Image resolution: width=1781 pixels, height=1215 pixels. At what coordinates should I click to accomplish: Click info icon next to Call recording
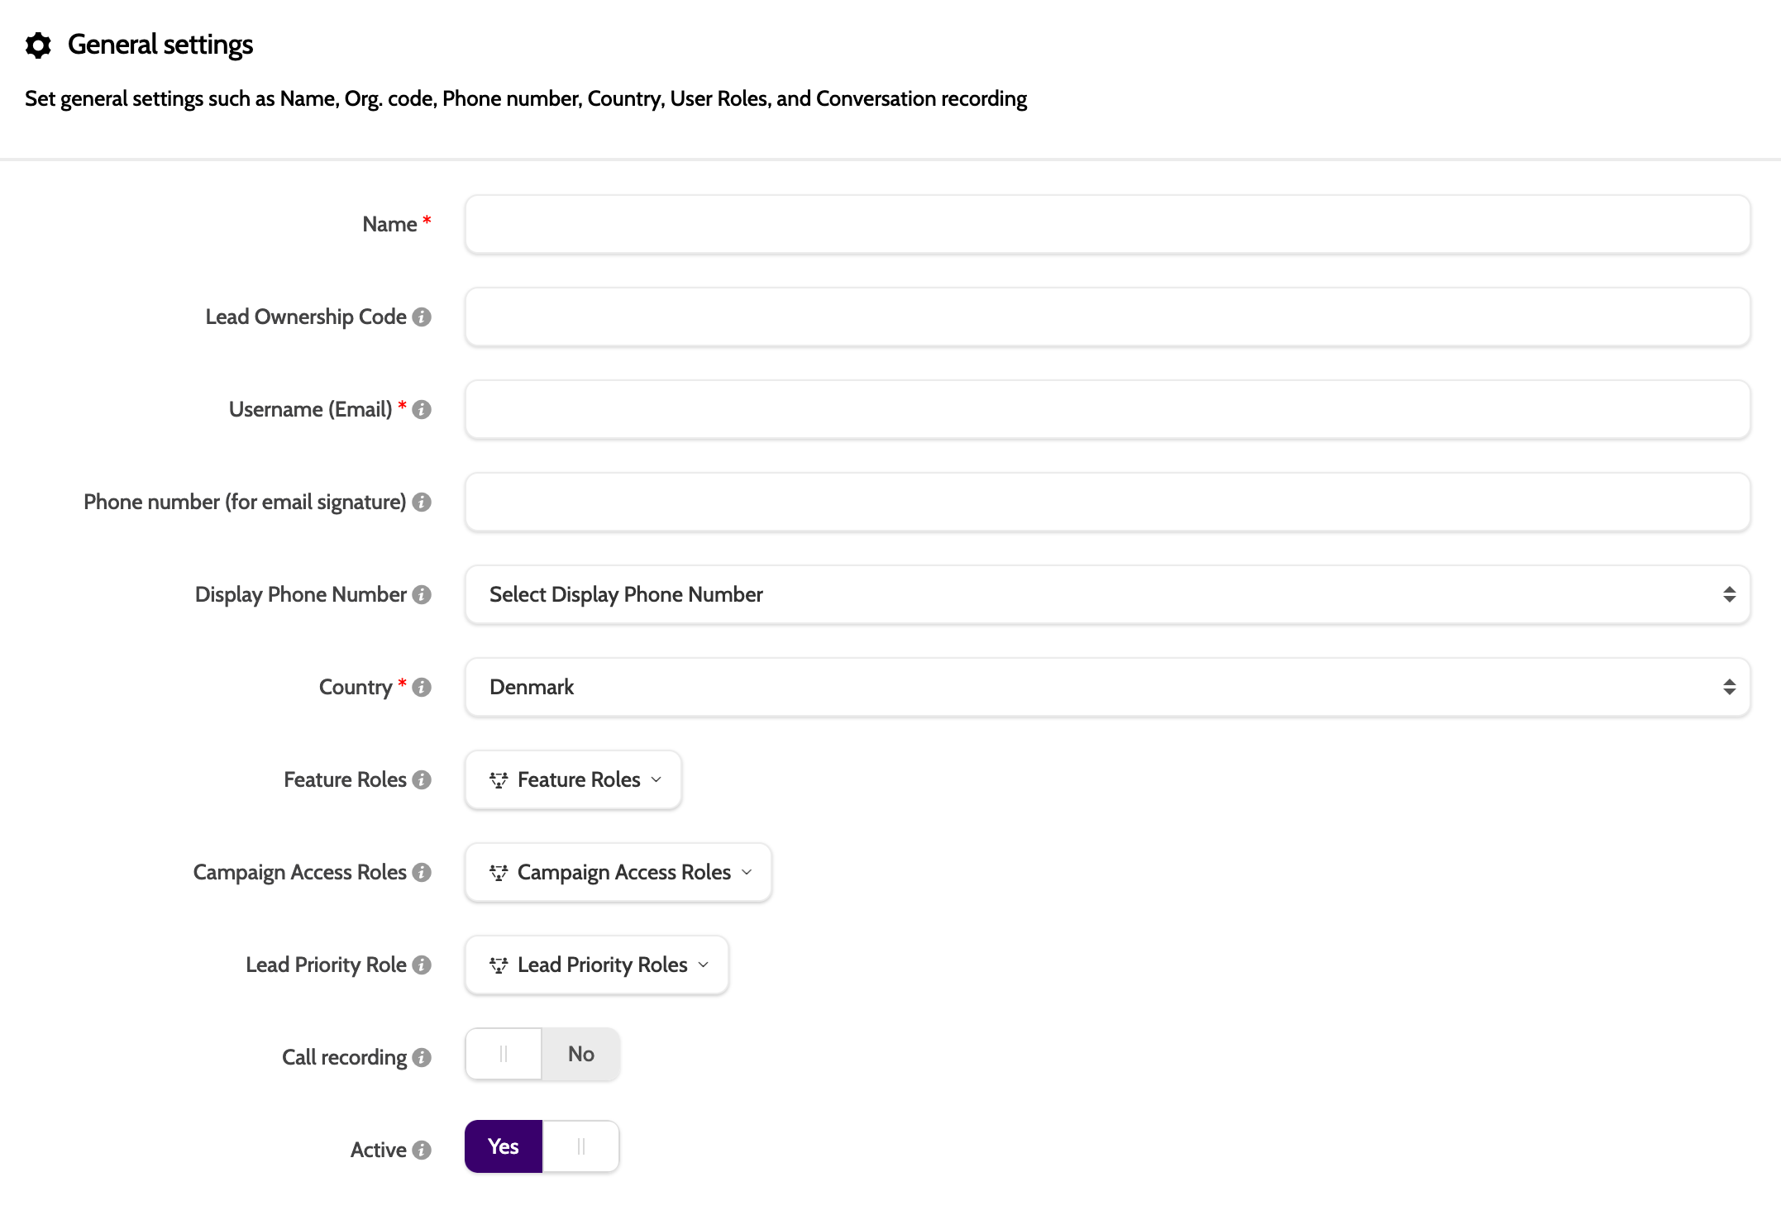coord(422,1058)
